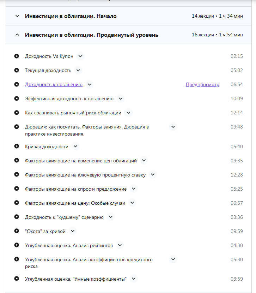Click play icon next to "Текущая доходность"
Image resolution: width=256 pixels, height=293 pixels.
pos(17,70)
